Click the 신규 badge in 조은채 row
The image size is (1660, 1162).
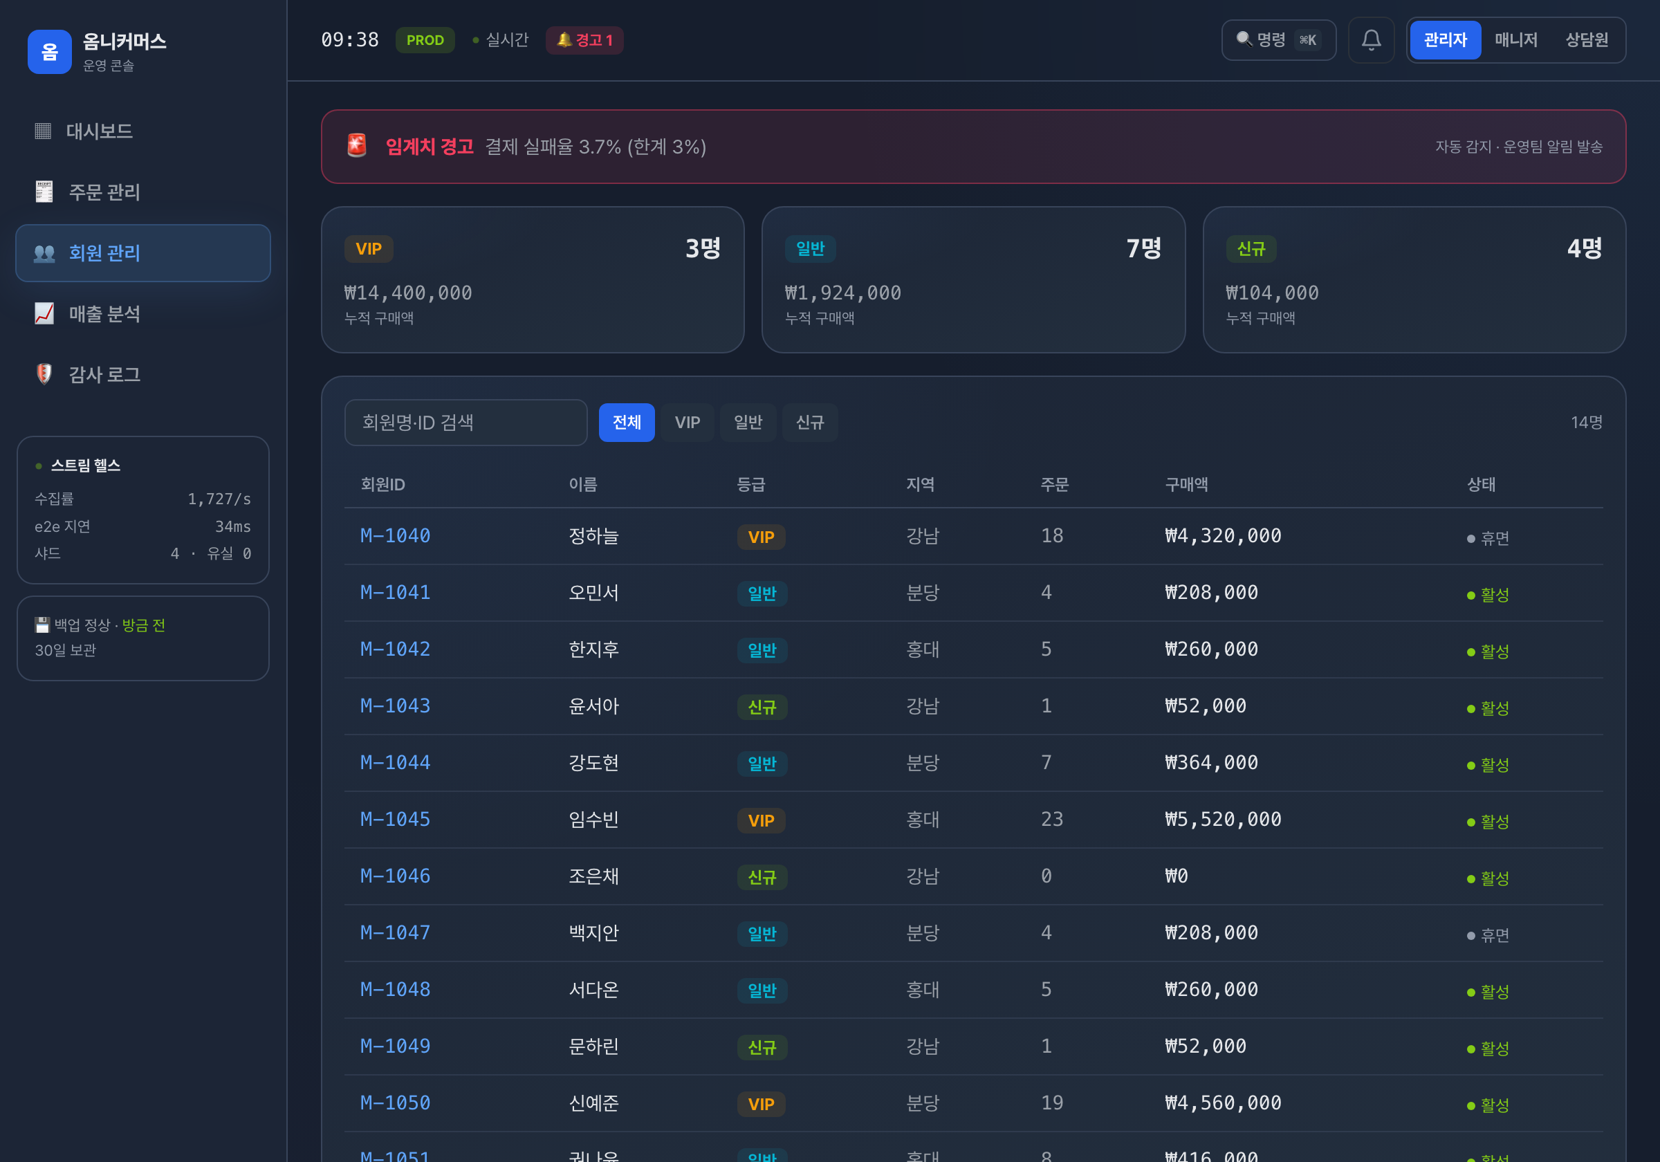(762, 877)
